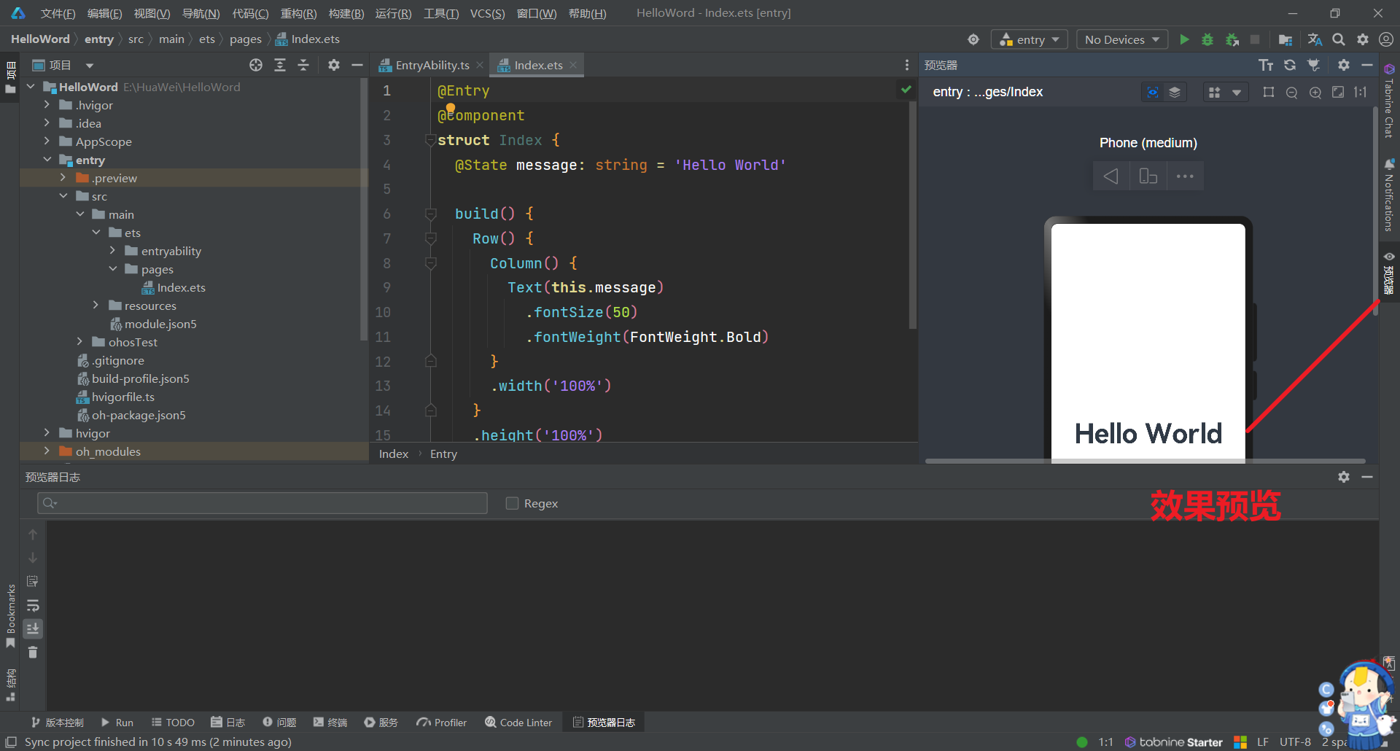
Task: Open previewer settings gear
Action: click(x=1344, y=66)
